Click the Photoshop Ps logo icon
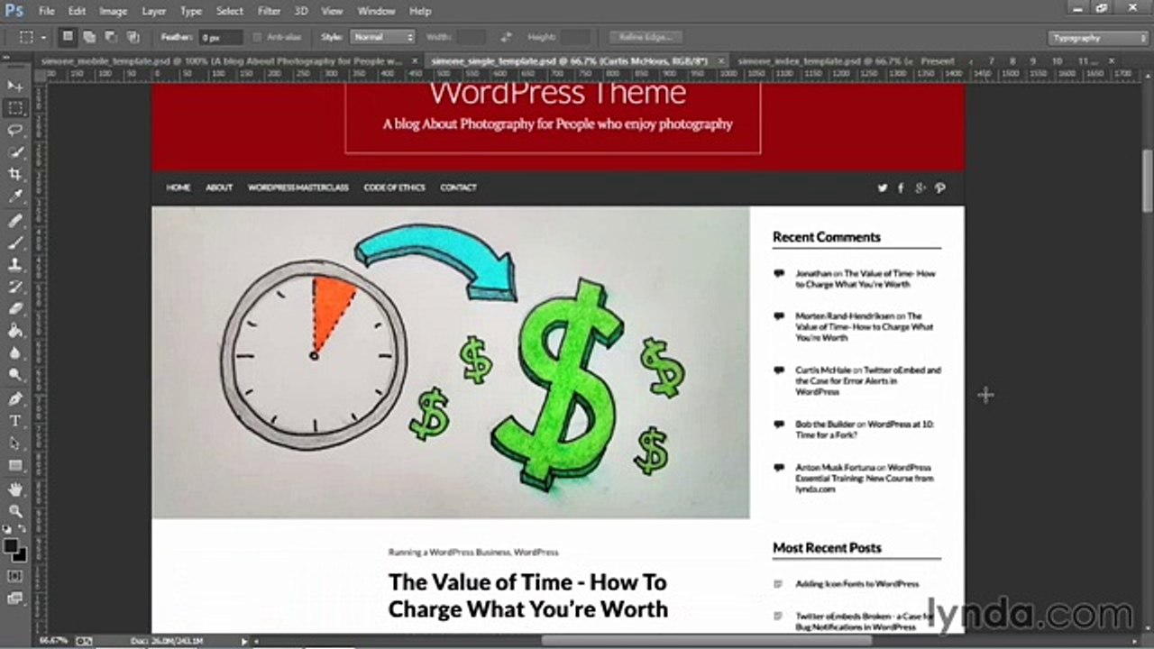Viewport: 1154px width, 649px height. pyautogui.click(x=14, y=11)
